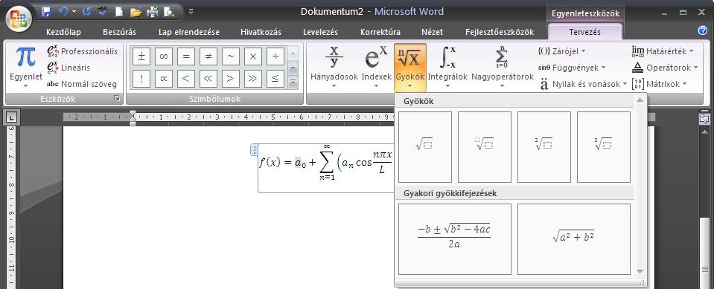Switch to the Nézet tab

click(x=432, y=32)
